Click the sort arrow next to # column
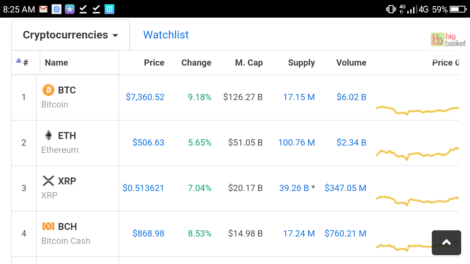Screen dimensions: 470x264 click(18, 60)
